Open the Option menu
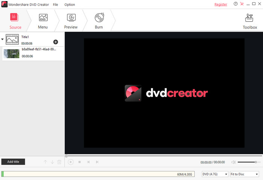 70,5
